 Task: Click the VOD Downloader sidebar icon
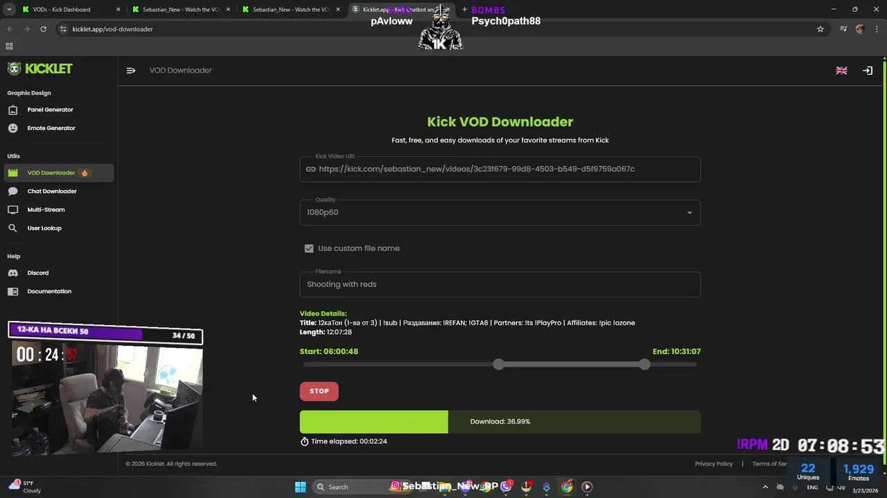12,173
